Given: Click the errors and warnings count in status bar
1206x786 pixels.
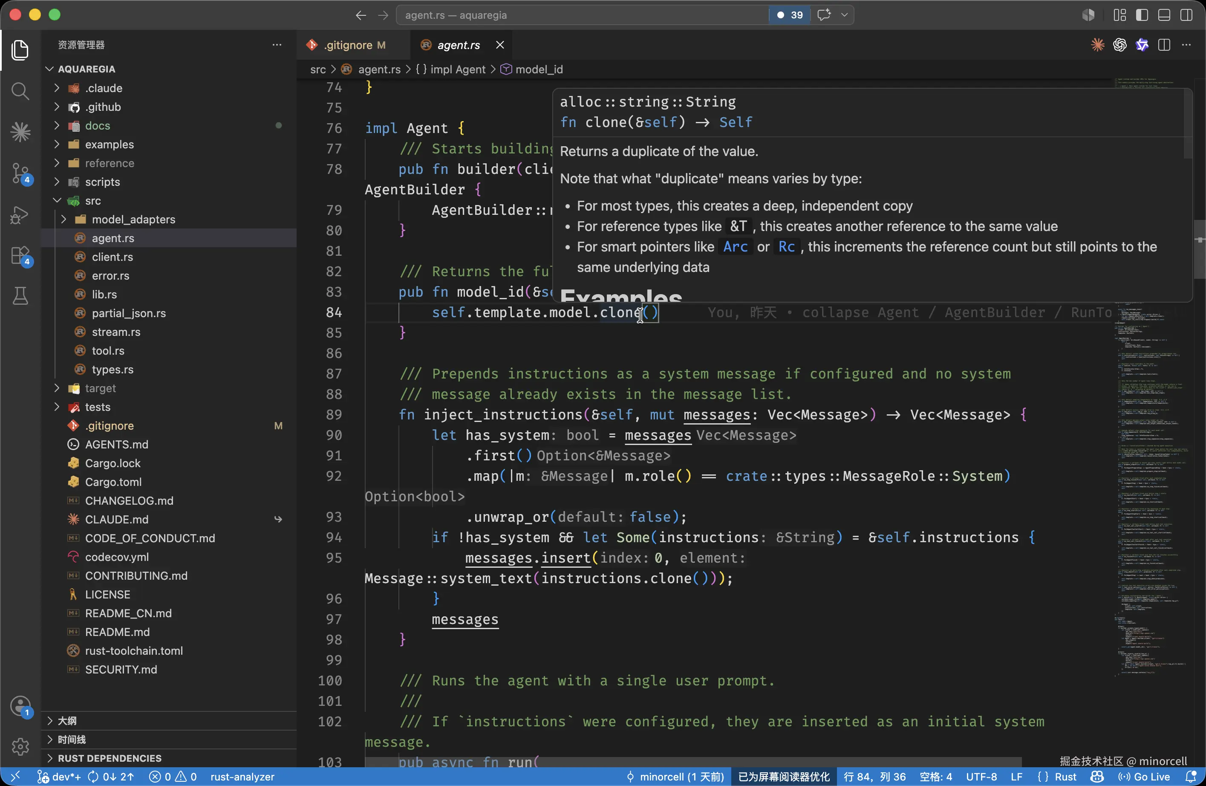Looking at the screenshot, I should coord(173,776).
